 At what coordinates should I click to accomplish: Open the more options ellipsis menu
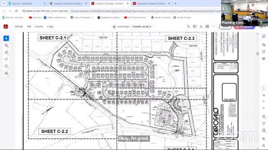point(214,27)
